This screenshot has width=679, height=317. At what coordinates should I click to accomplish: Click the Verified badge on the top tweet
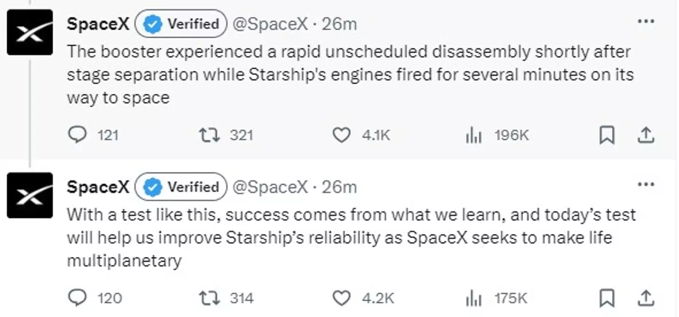pyautogui.click(x=180, y=24)
